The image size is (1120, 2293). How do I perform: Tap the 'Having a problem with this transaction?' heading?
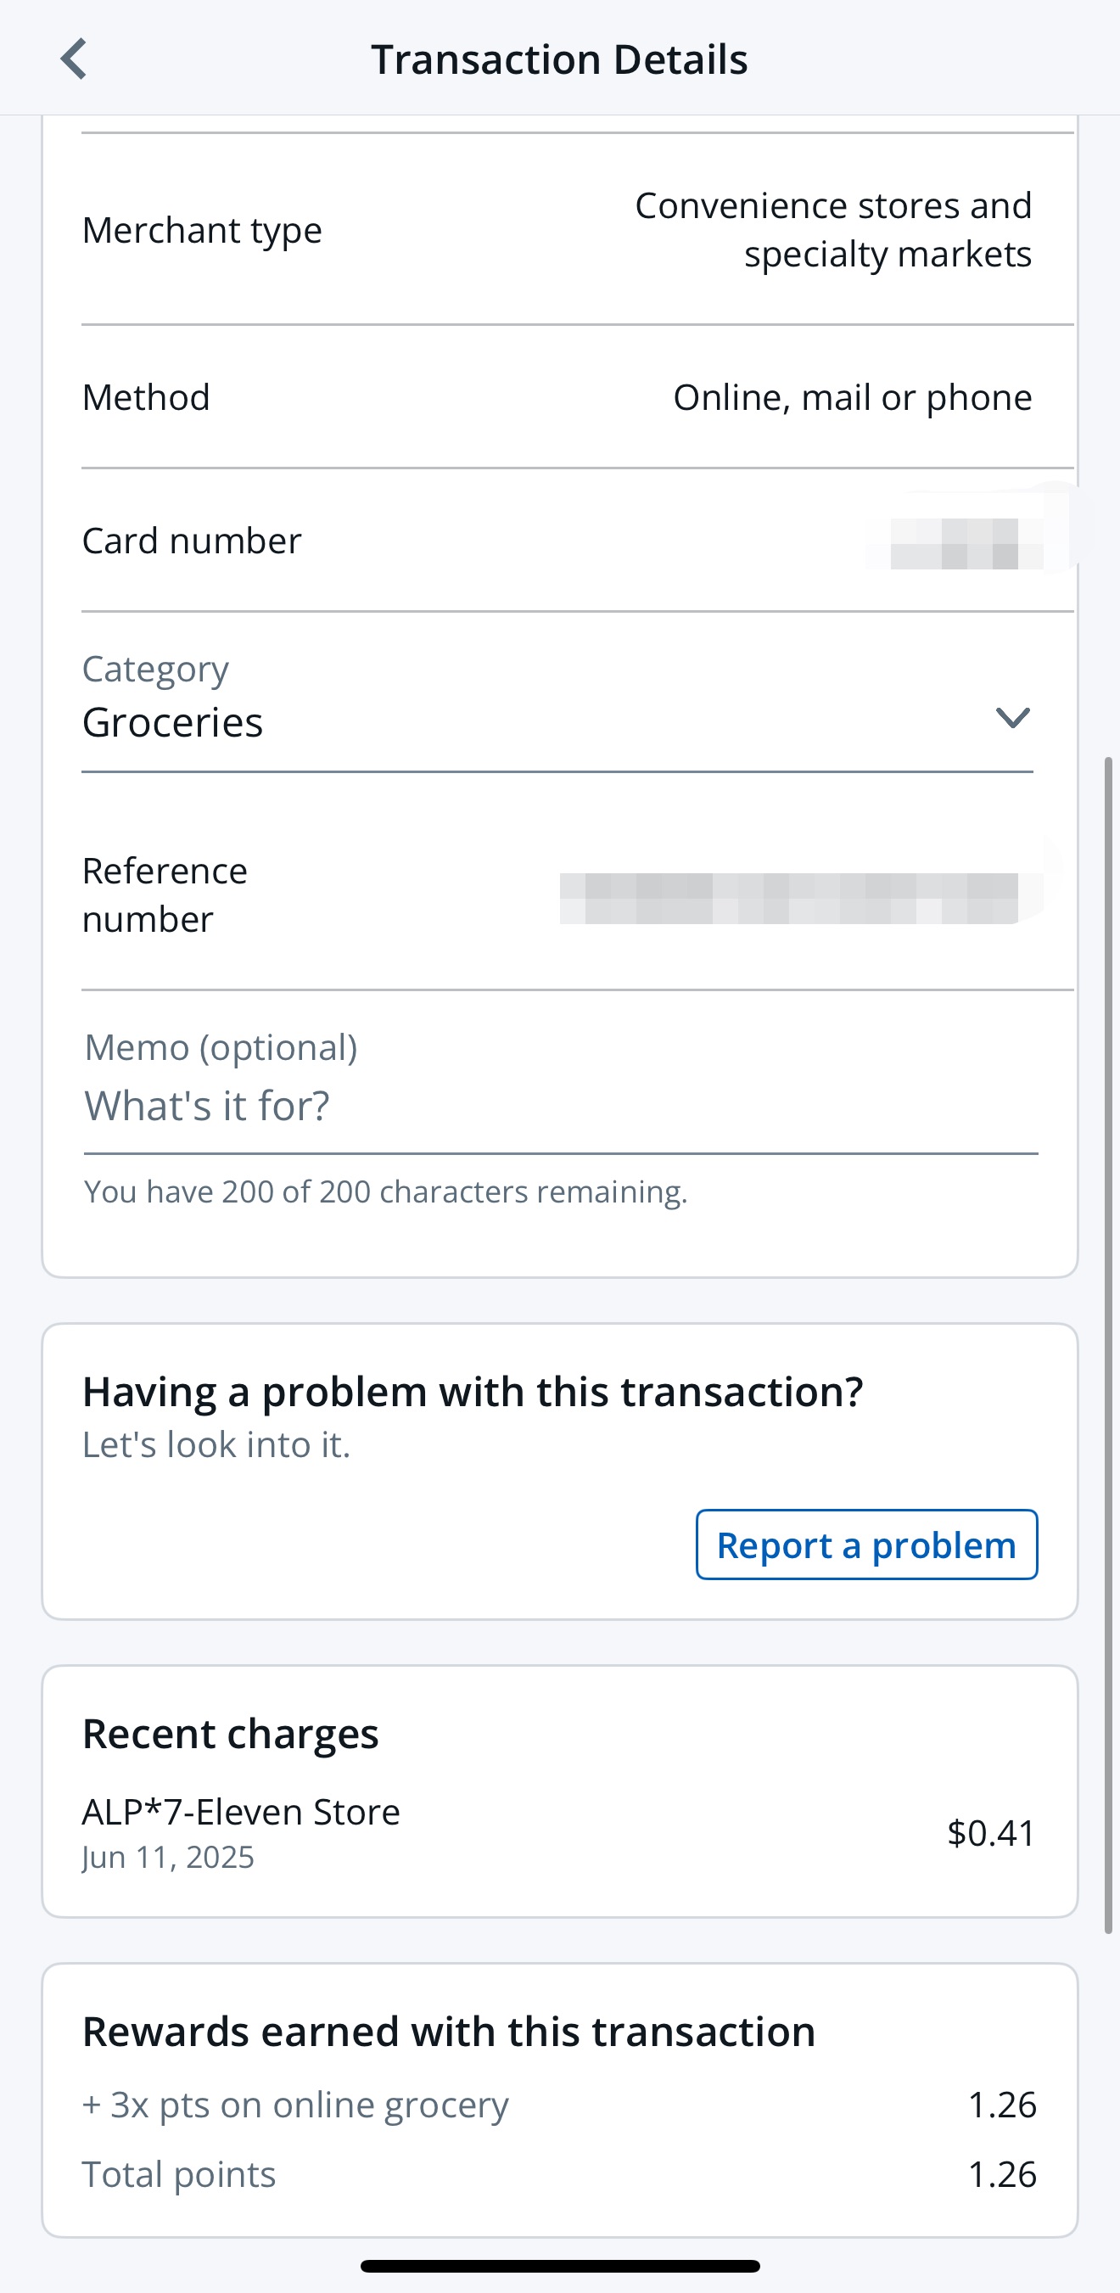coord(473,1391)
